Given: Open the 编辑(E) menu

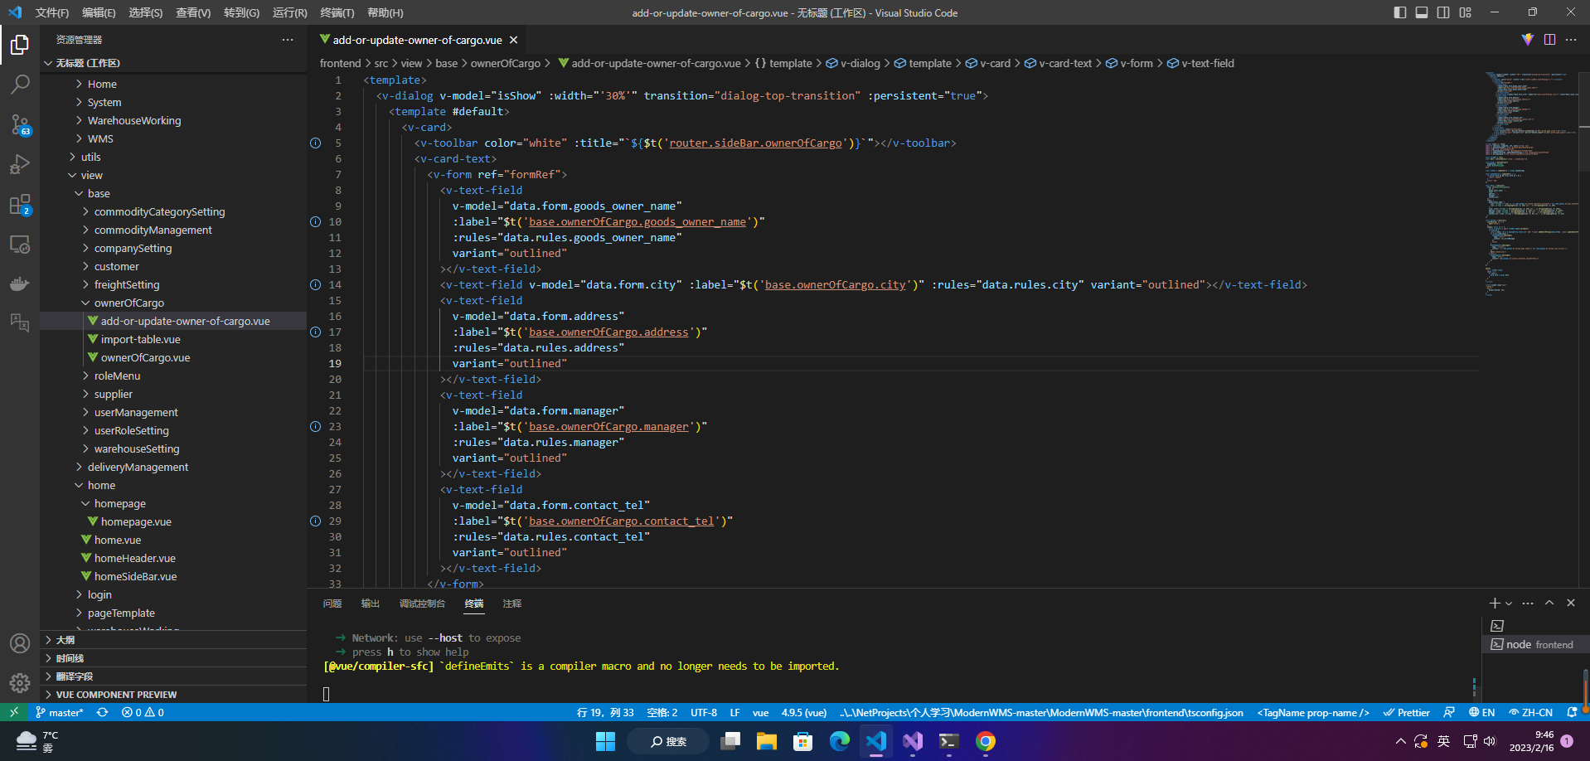Looking at the screenshot, I should (99, 12).
